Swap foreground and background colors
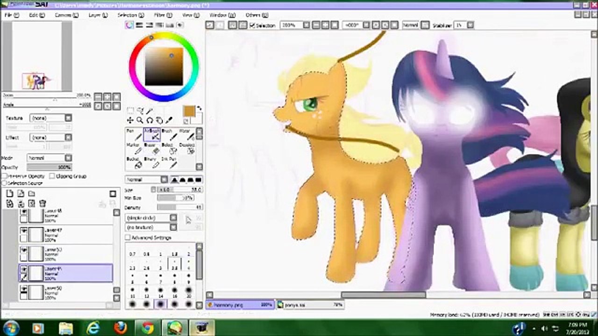The image size is (598, 336). (200, 109)
